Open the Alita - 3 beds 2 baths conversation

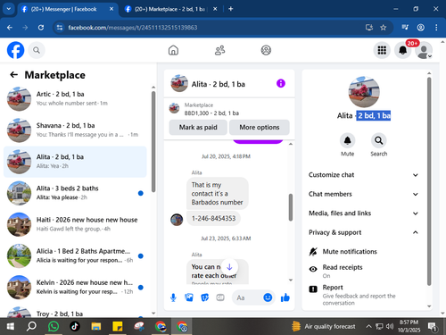coord(75,193)
